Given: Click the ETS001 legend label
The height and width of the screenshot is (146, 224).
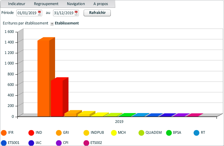Looking at the screenshot, I should coord(14,143).
